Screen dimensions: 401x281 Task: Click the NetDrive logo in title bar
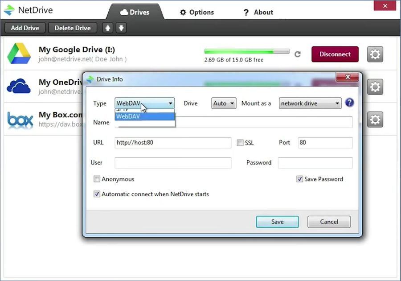pos(9,10)
